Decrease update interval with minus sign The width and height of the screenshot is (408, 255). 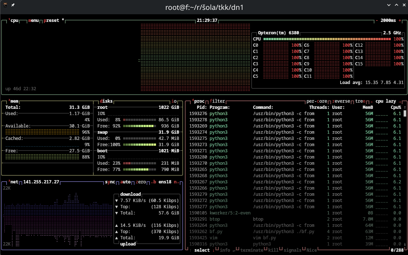tap(377, 20)
